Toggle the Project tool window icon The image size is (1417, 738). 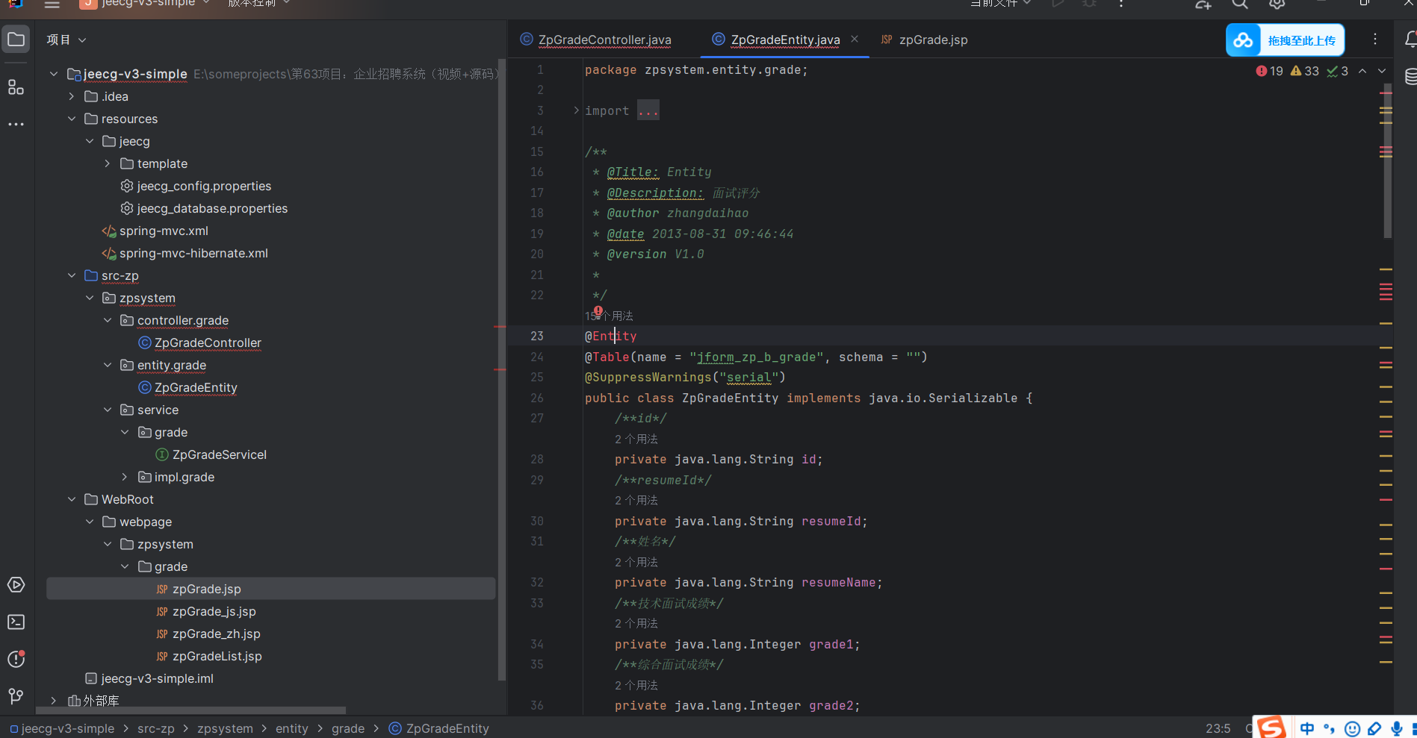(16, 40)
